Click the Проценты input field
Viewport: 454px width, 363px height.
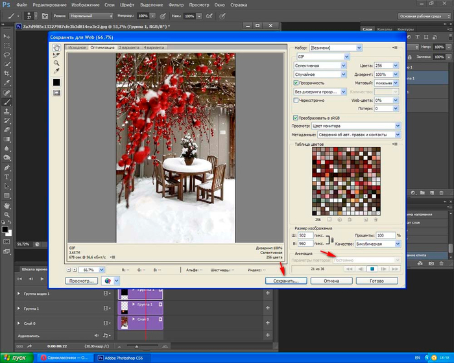click(386, 235)
